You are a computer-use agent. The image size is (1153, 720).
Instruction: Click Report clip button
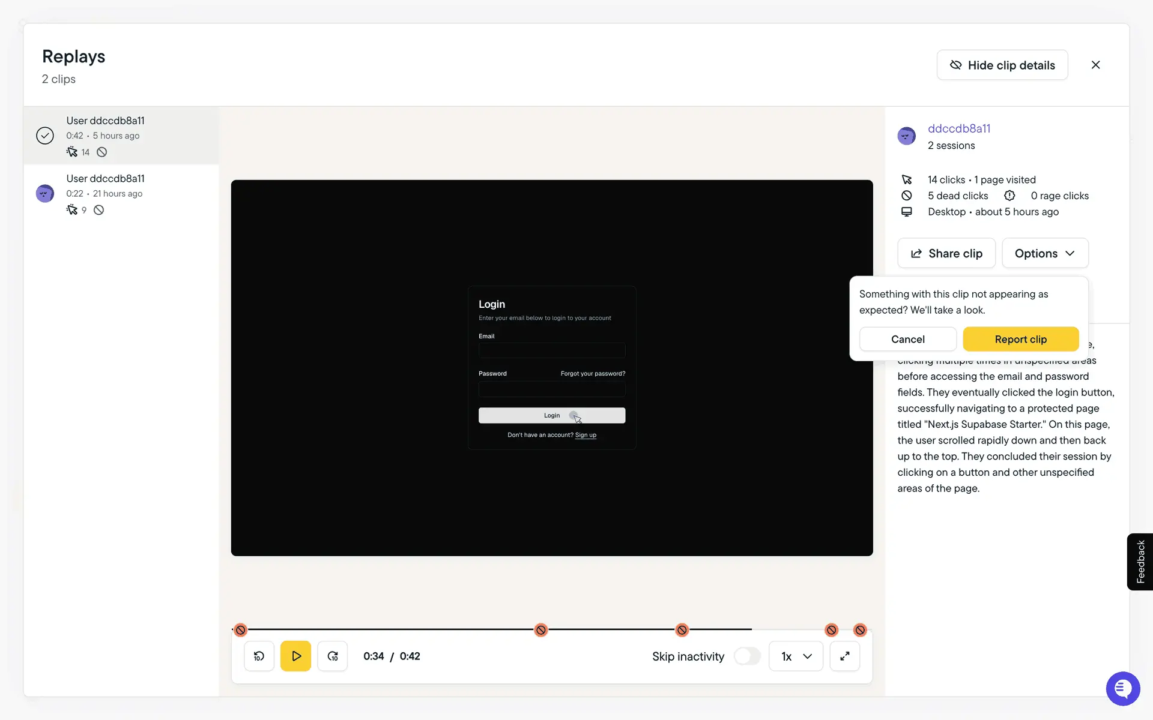point(1020,339)
